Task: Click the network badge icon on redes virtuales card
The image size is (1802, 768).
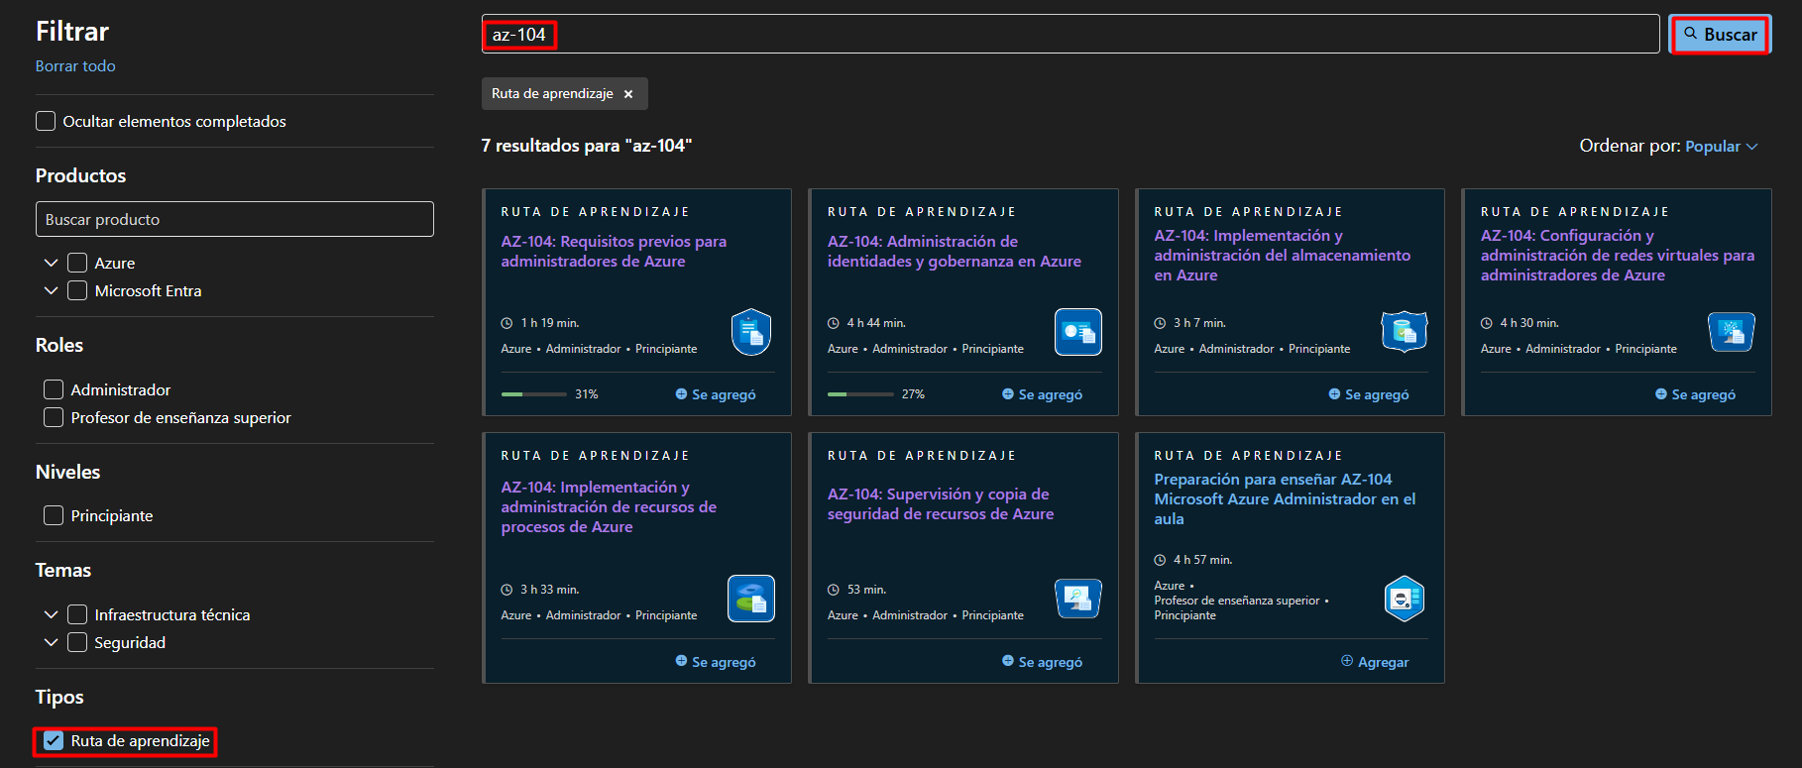Action: tap(1731, 332)
